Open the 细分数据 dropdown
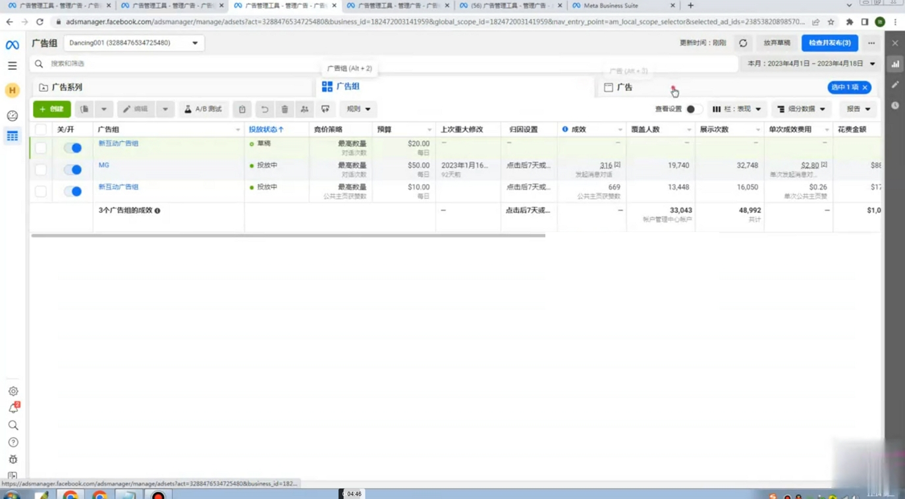Viewport: 905px width, 499px height. [x=801, y=109]
